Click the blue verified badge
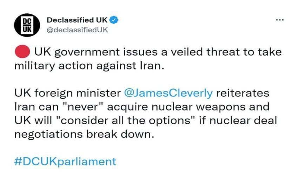Viewport: 298px width, 179px height. (114, 20)
